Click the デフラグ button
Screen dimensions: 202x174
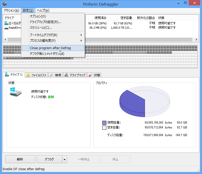coord(49,159)
